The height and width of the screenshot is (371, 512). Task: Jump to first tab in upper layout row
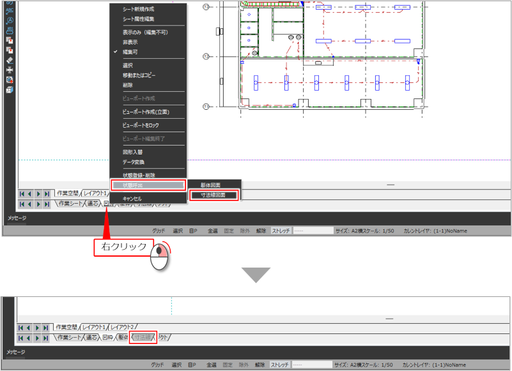pyautogui.click(x=22, y=193)
